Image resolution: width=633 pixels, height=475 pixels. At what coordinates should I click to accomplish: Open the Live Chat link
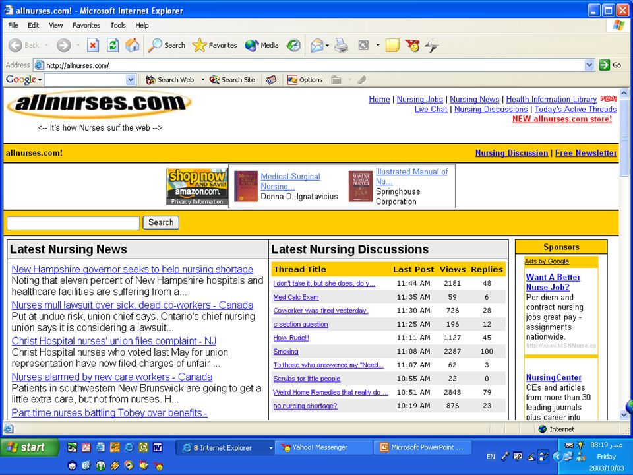[431, 110]
